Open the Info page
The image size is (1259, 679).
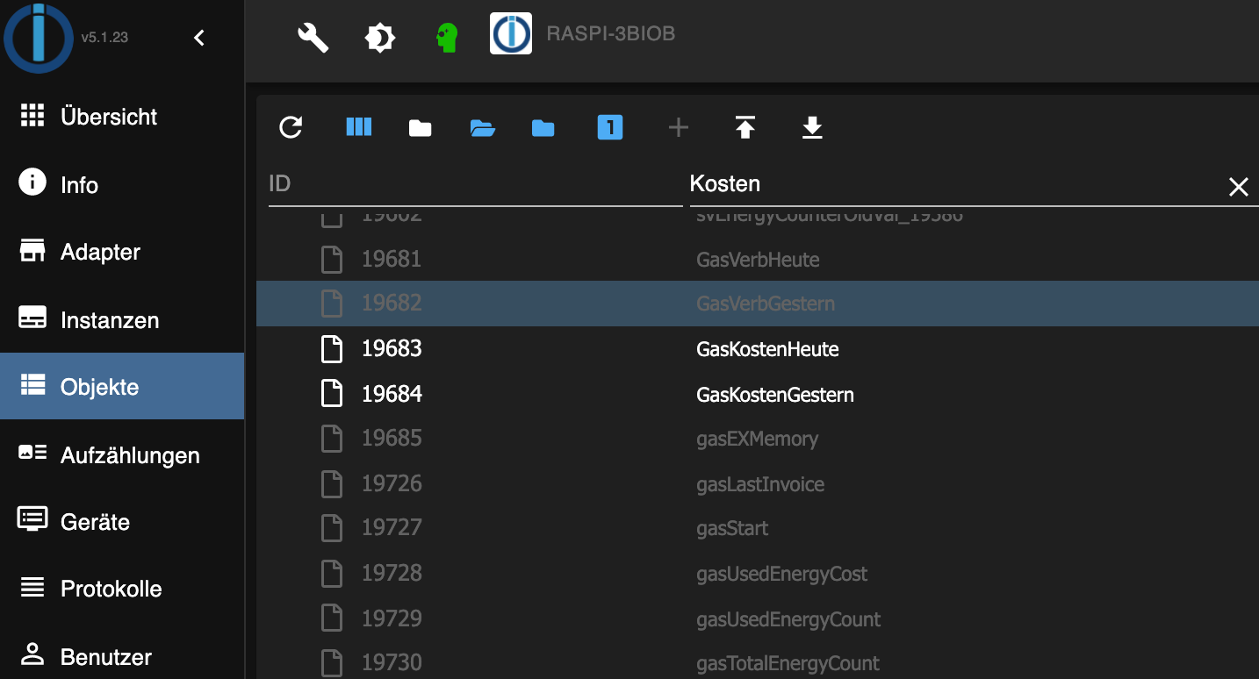pos(122,185)
